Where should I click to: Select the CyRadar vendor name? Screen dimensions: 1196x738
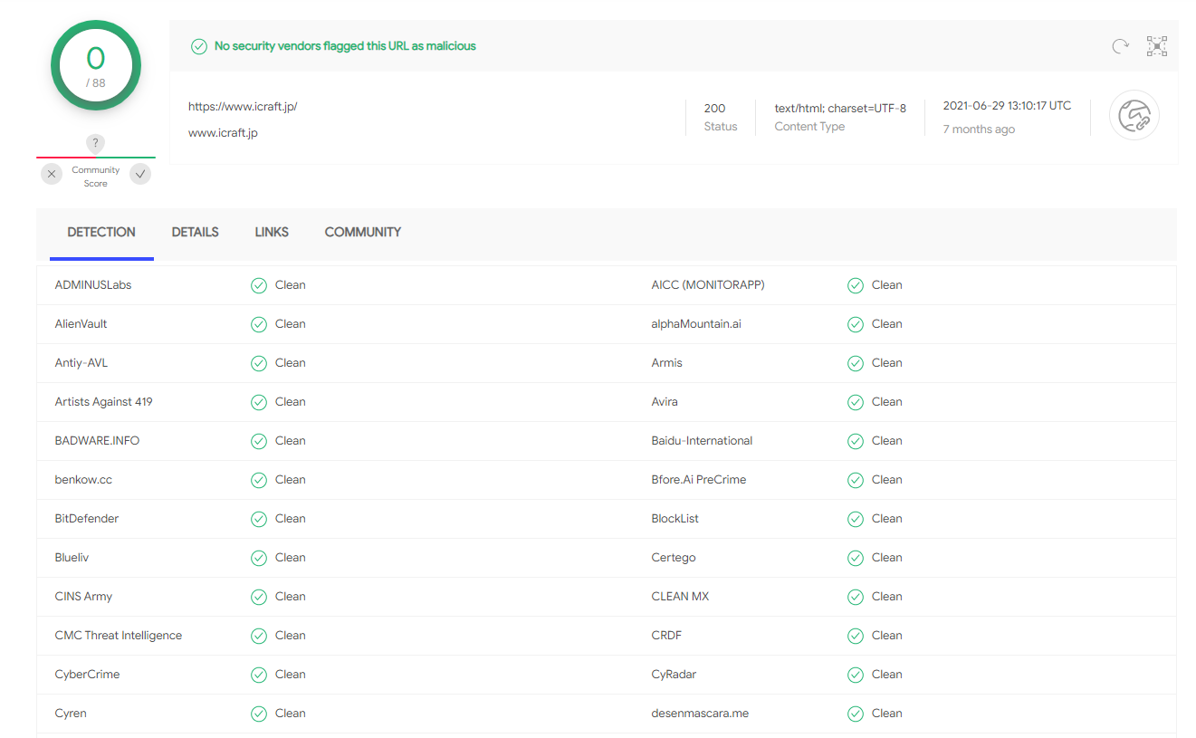coord(674,675)
